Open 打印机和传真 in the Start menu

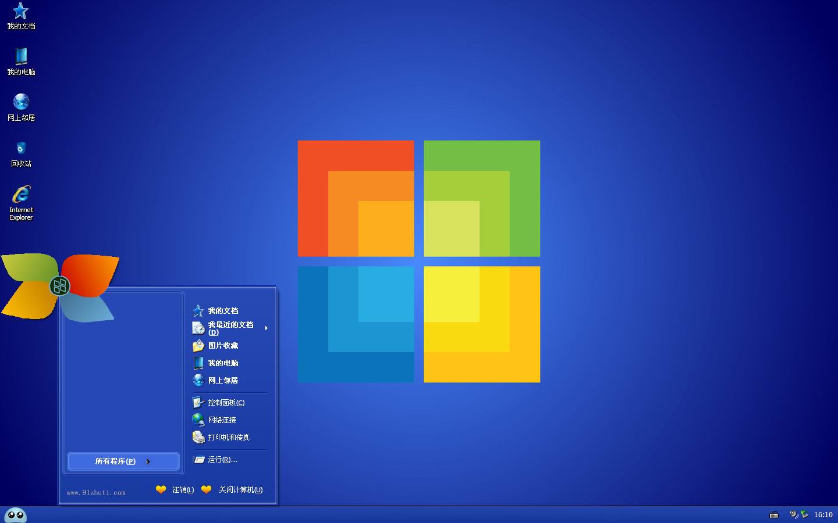pos(229,438)
